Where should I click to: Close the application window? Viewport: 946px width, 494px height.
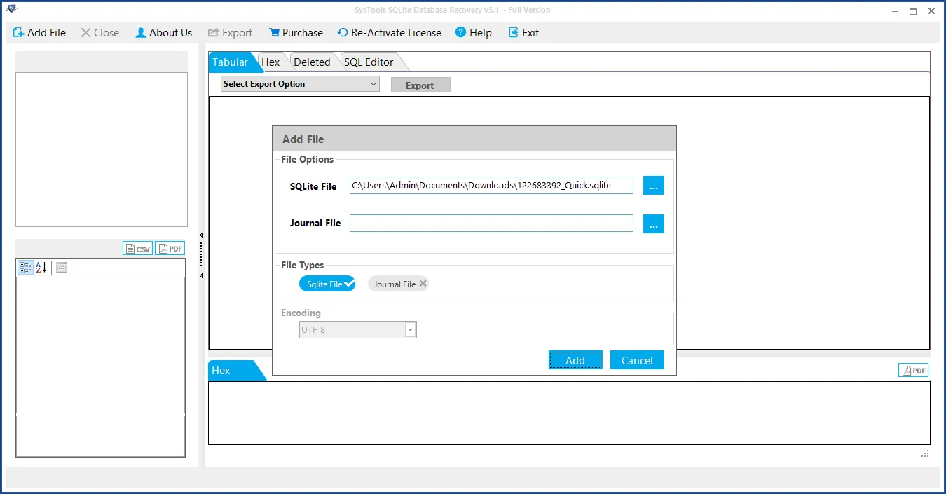931,11
